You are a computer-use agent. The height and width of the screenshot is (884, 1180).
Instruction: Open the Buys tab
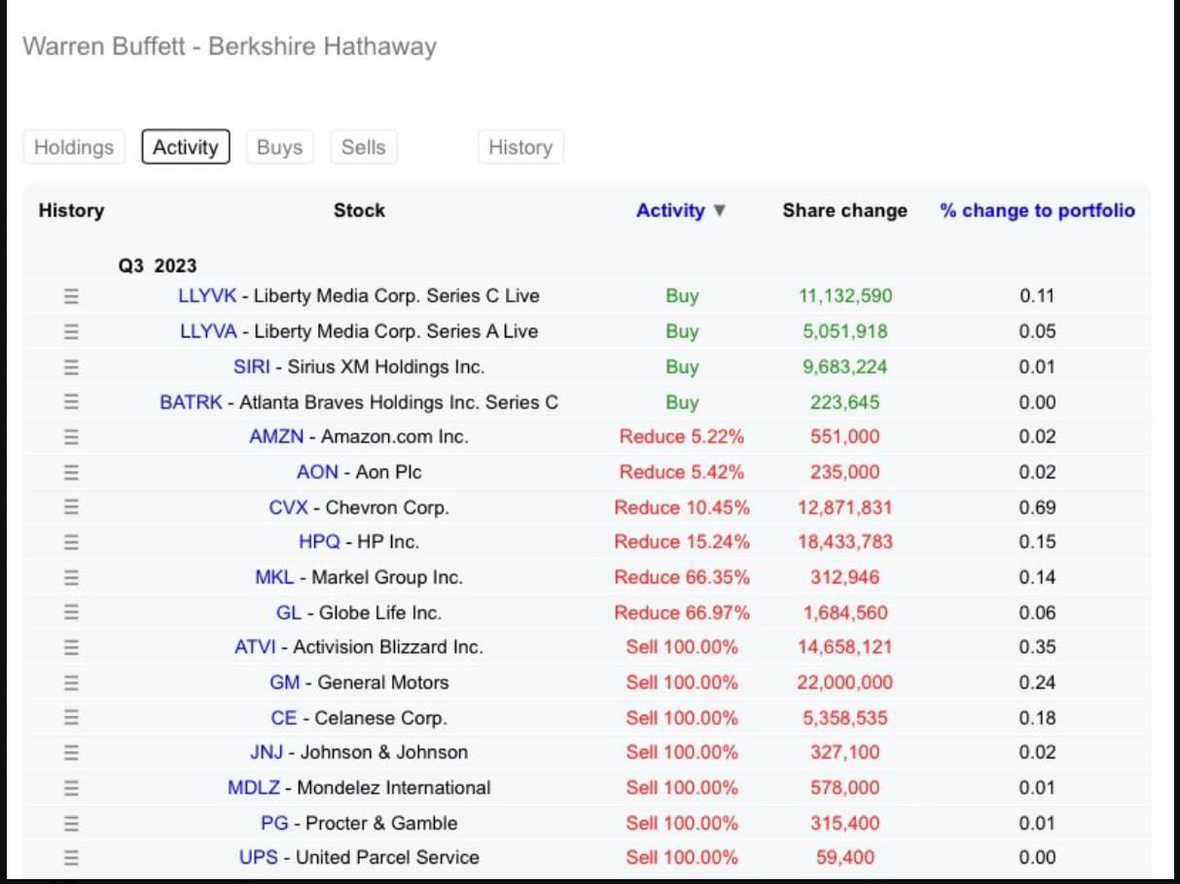pyautogui.click(x=279, y=148)
